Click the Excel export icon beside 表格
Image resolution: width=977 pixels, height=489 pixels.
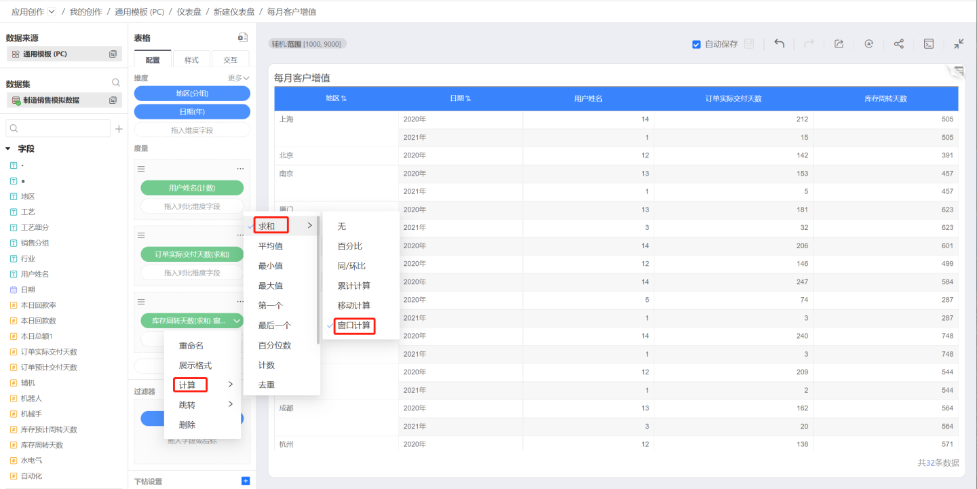coord(242,38)
